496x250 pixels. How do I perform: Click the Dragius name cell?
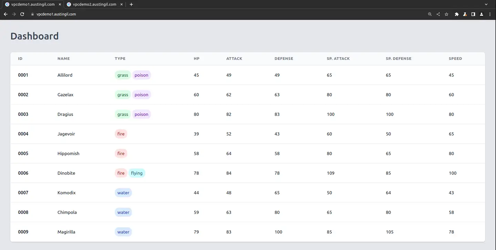[65, 114]
